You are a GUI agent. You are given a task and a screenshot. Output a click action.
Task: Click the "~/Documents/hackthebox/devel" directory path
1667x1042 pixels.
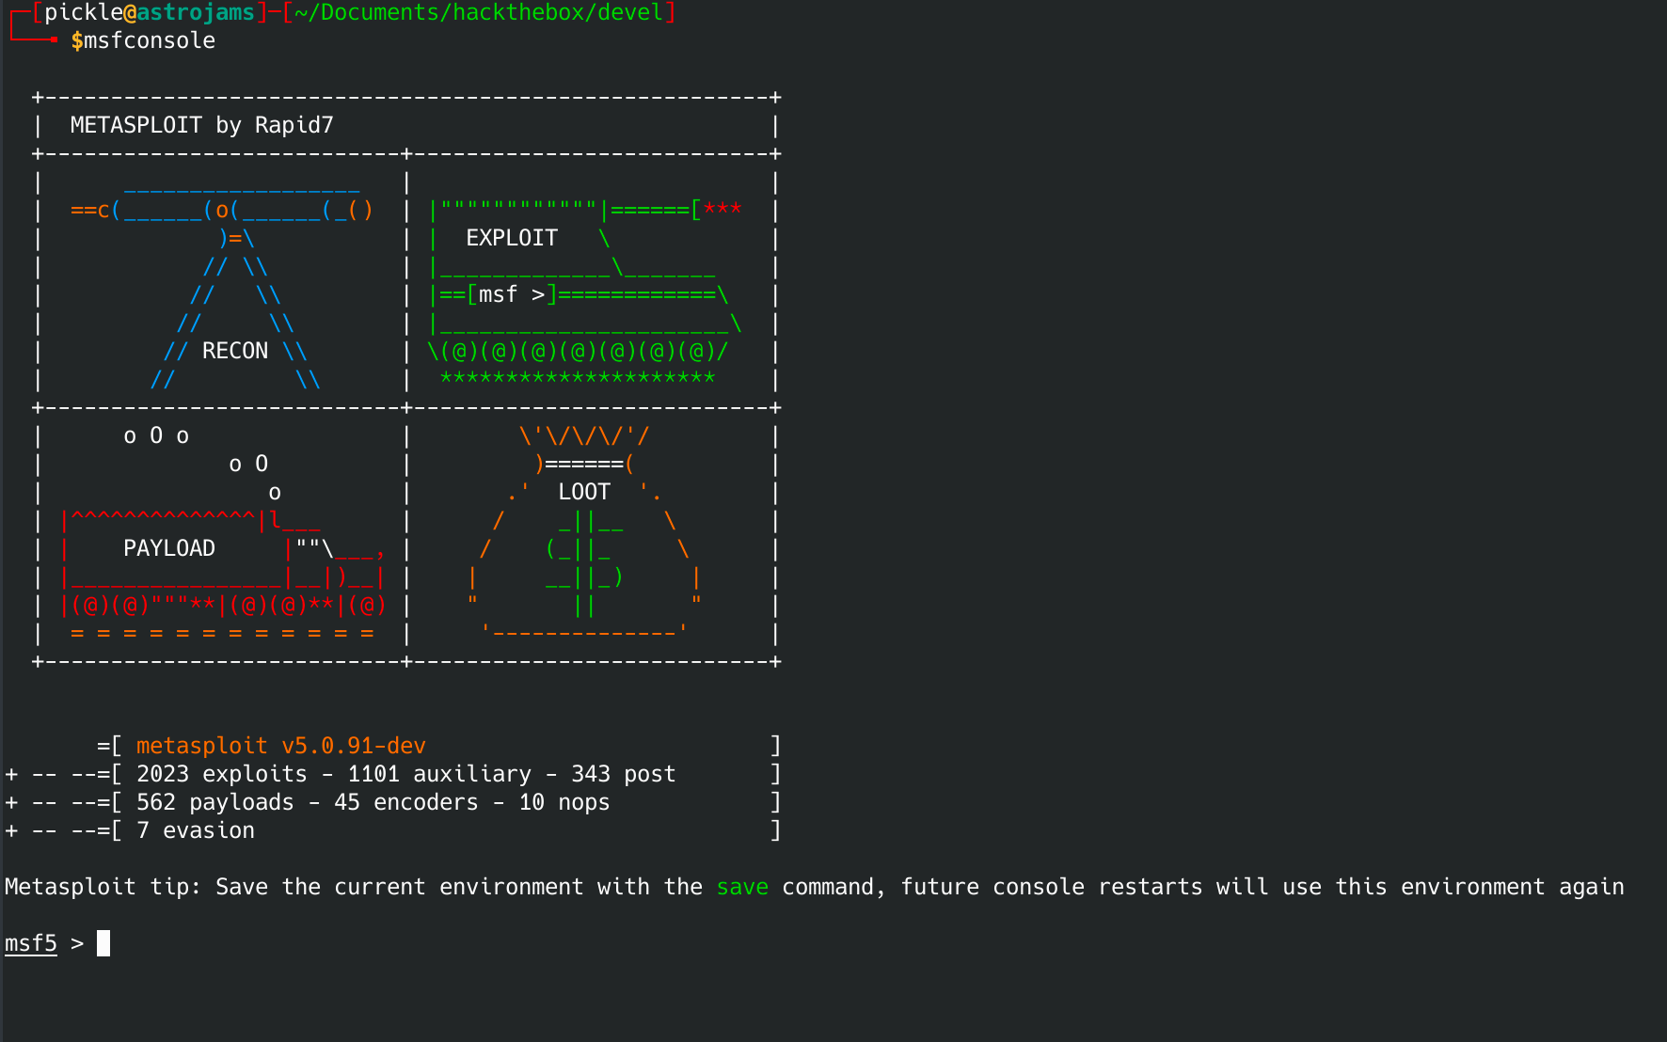click(479, 12)
